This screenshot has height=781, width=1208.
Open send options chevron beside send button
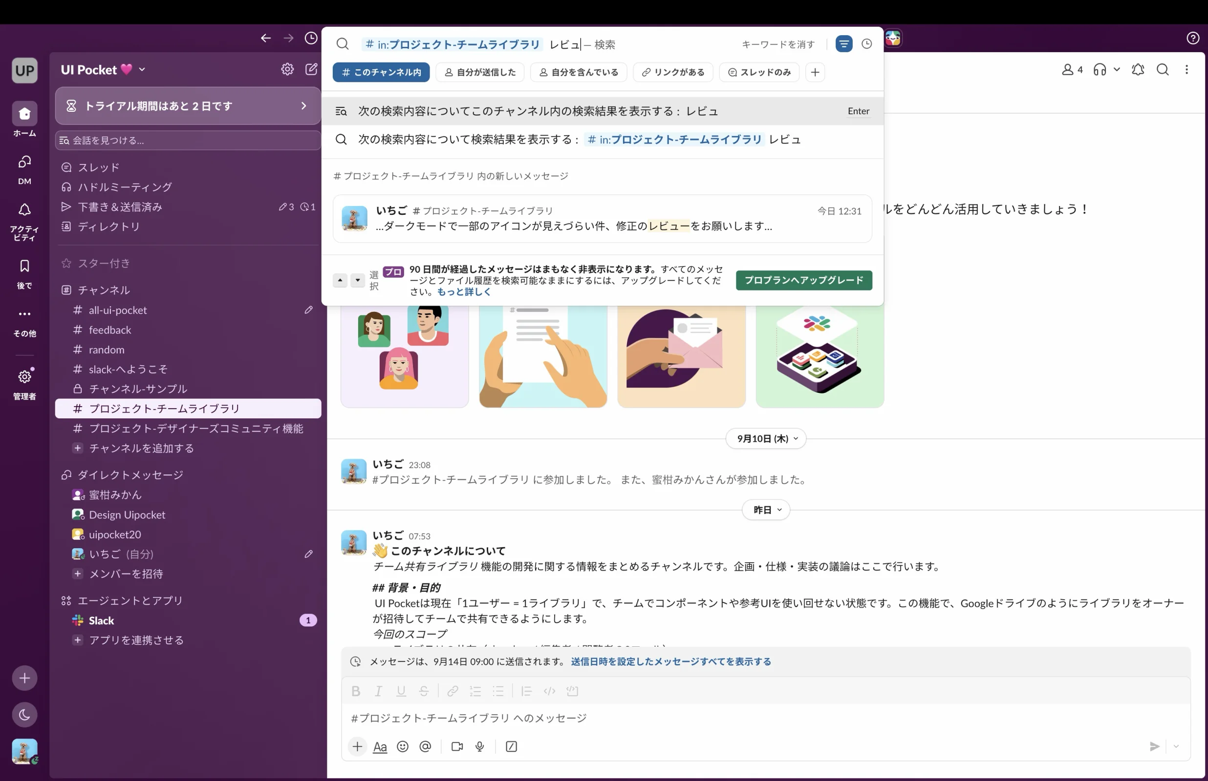1176,746
